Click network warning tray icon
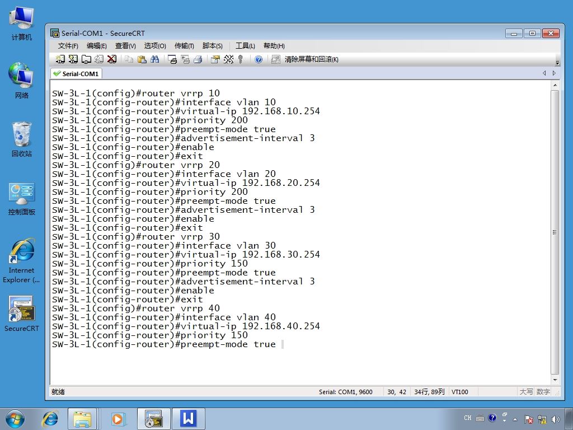 [x=542, y=419]
